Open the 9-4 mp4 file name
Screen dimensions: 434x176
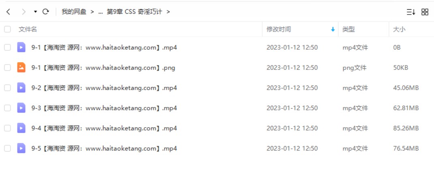click(x=104, y=128)
